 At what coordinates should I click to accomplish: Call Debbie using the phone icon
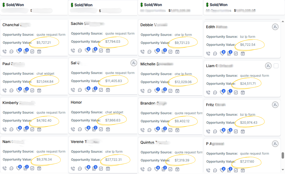[x=142, y=52]
